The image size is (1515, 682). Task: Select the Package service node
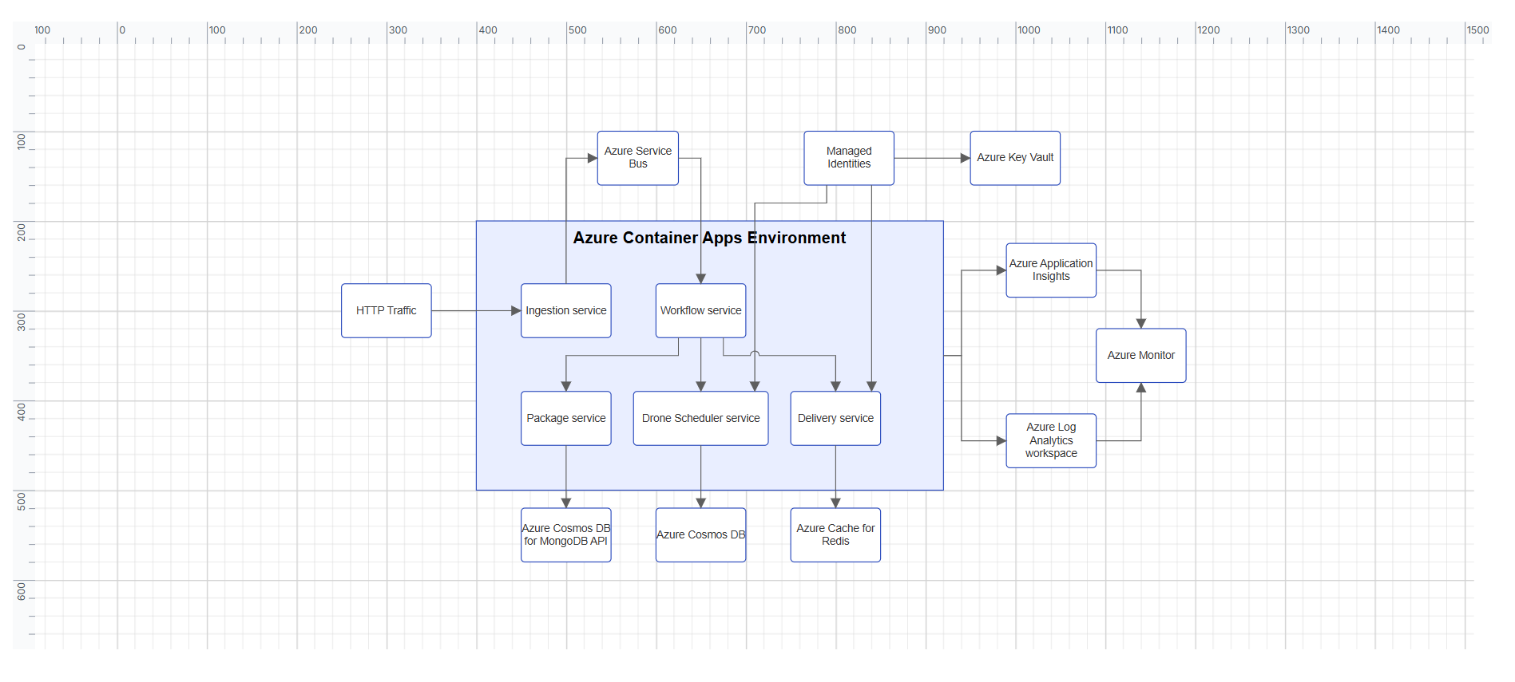[566, 418]
